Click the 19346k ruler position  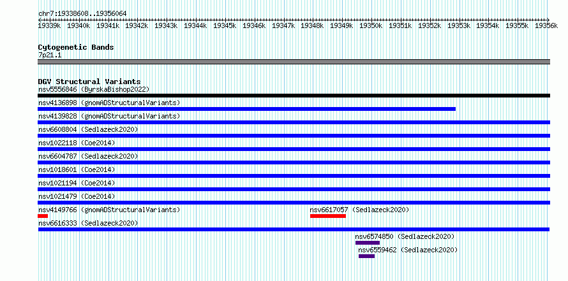coord(254,25)
